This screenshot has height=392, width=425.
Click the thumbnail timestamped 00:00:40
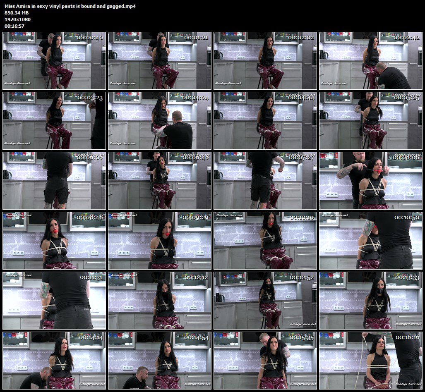54,61
